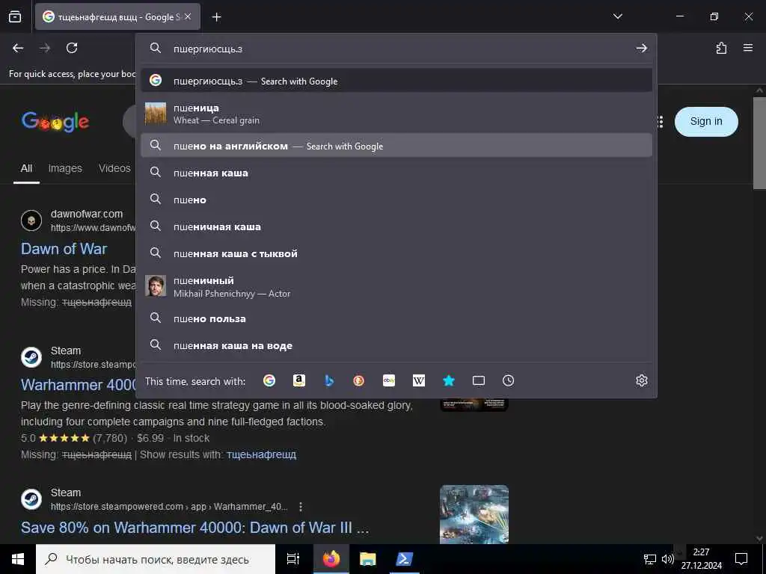Switch to the Images results tab

tap(65, 168)
